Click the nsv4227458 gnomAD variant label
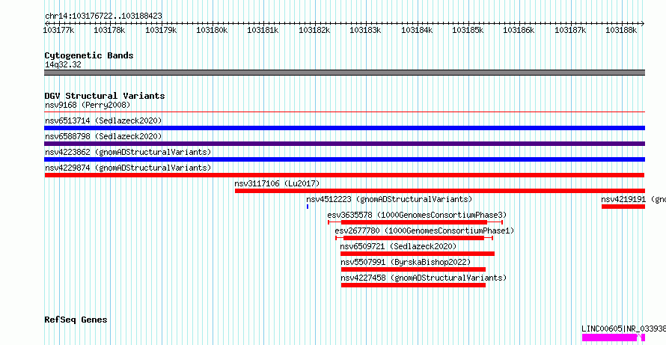This screenshot has width=666, height=345. click(424, 278)
